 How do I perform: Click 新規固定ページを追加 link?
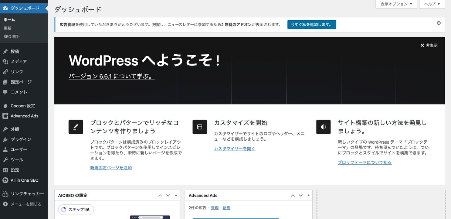click(x=111, y=168)
